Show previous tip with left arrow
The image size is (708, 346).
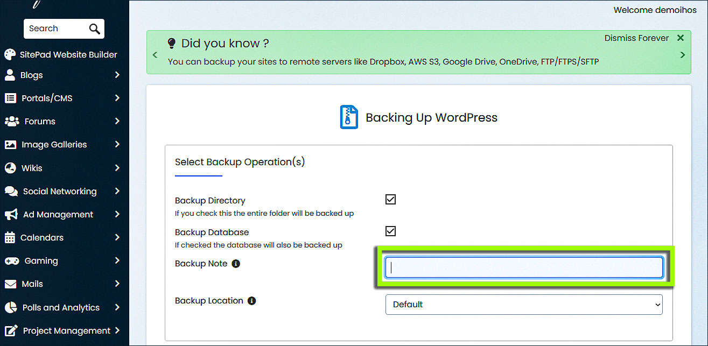point(155,55)
